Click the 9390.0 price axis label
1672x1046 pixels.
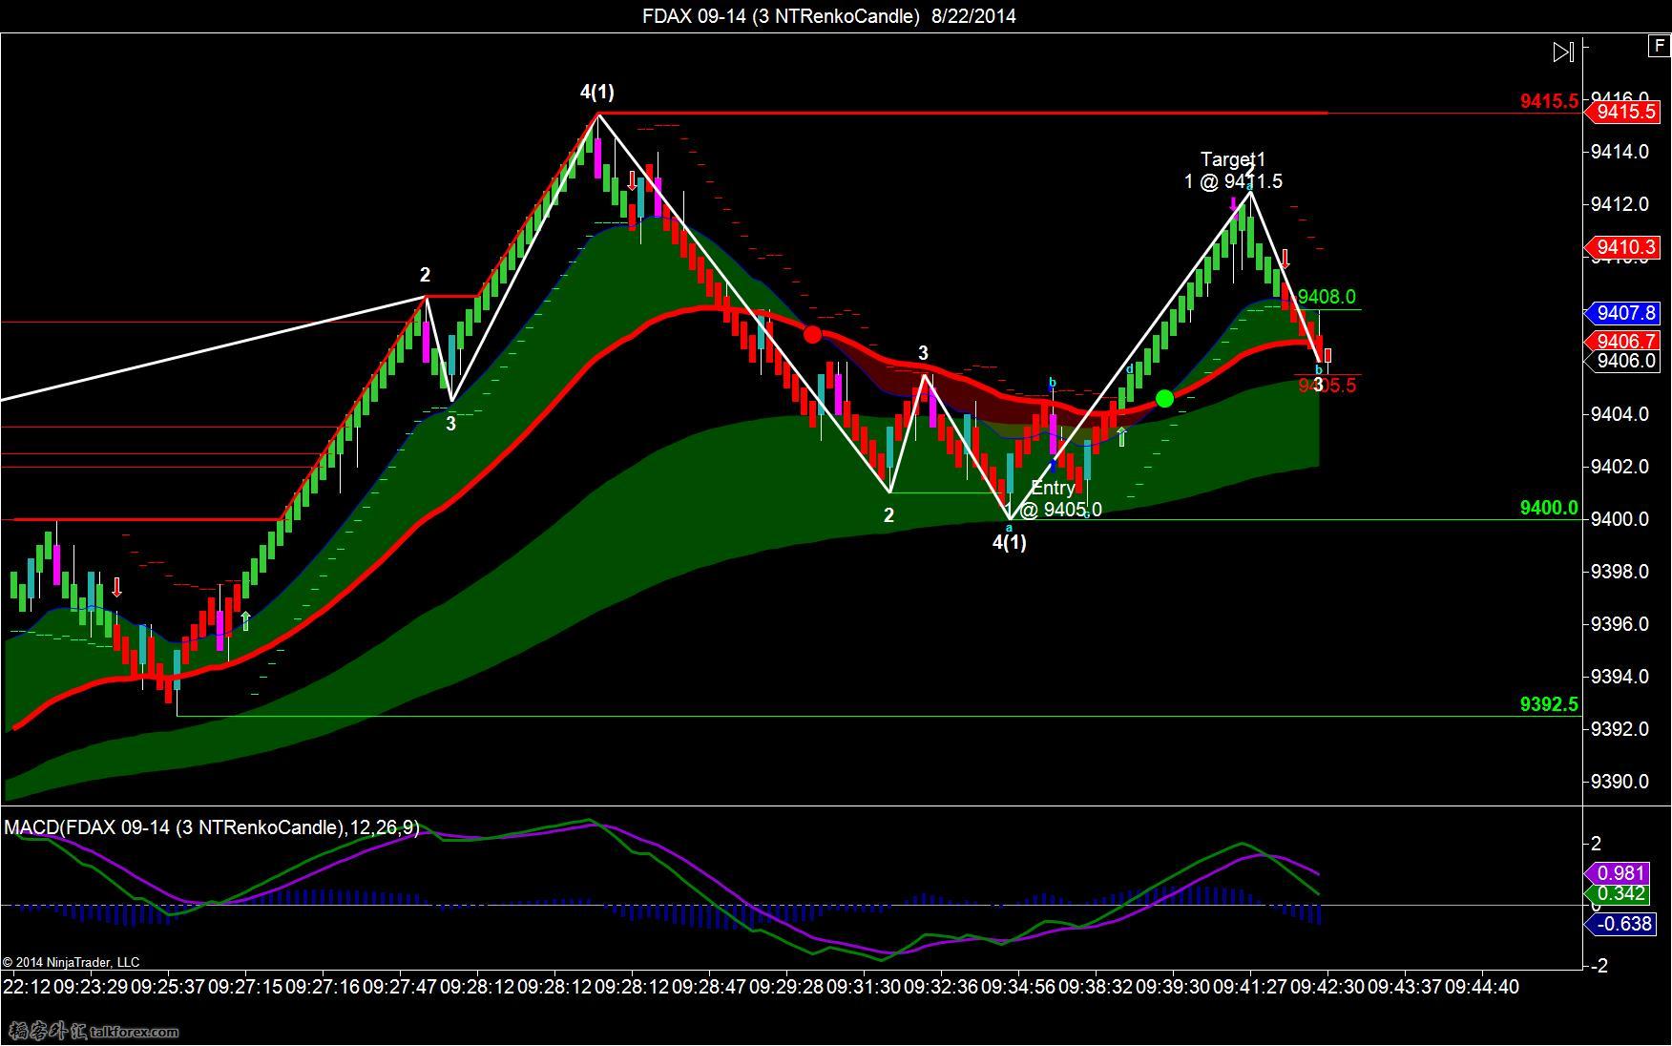(x=1619, y=781)
